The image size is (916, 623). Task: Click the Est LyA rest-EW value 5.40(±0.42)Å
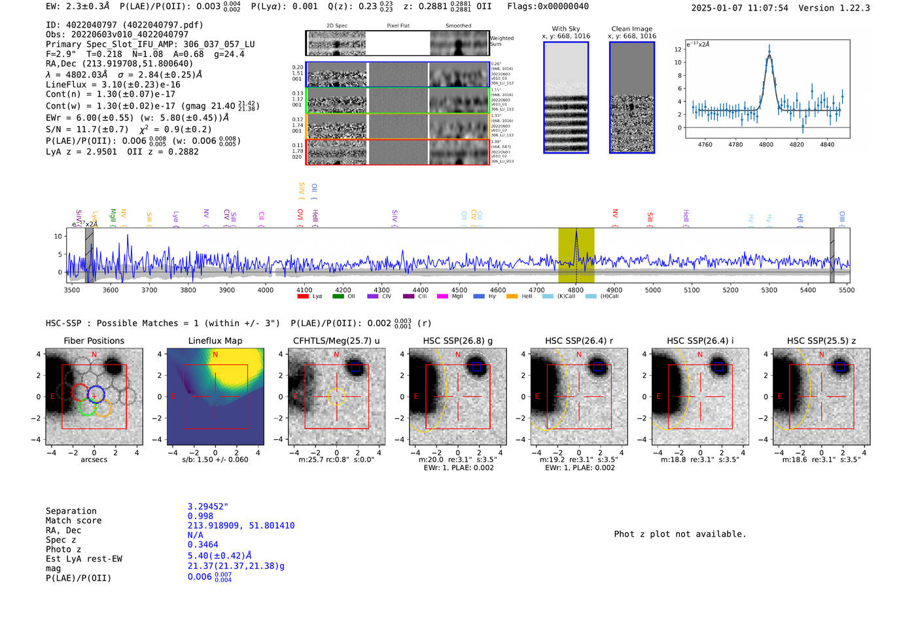tap(220, 556)
